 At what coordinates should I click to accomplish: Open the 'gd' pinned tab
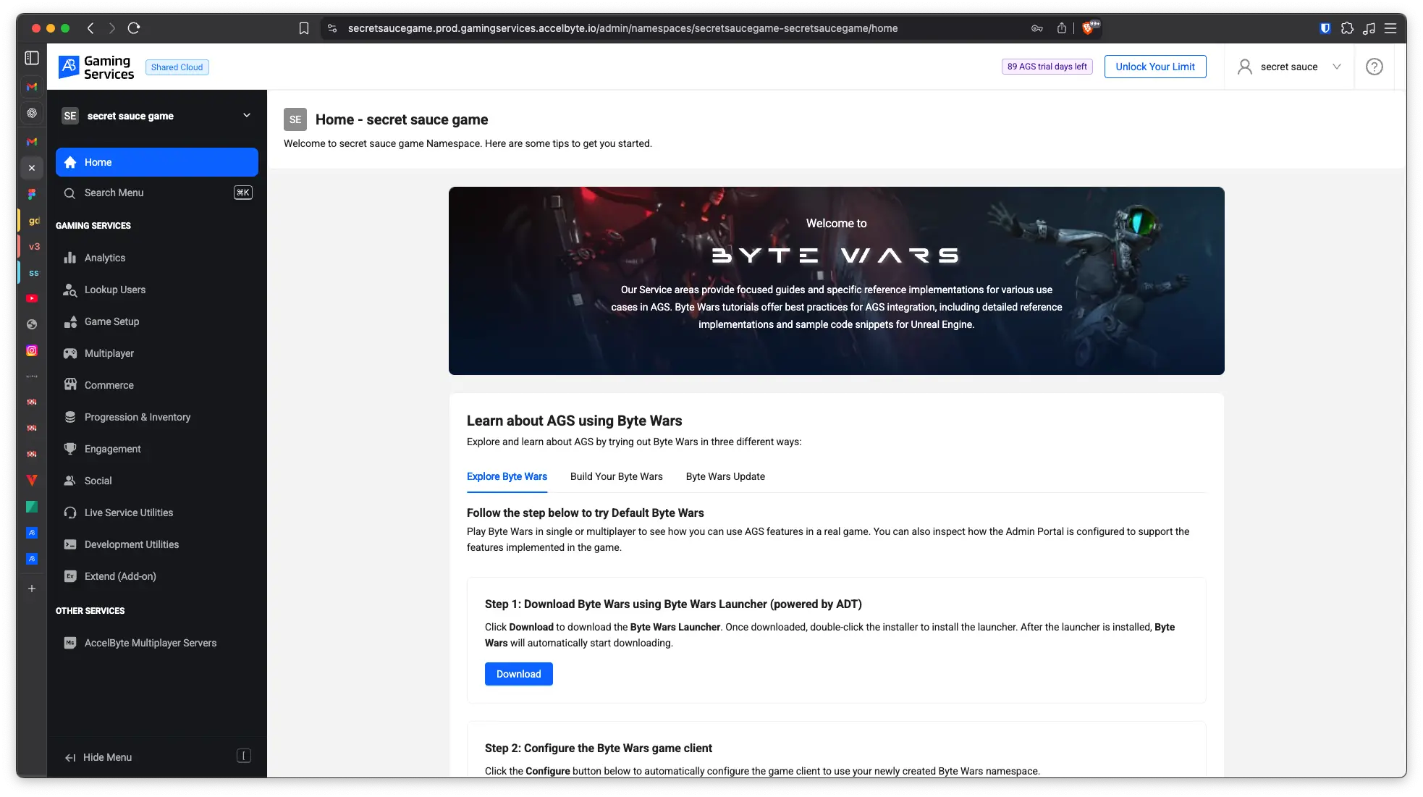pyautogui.click(x=34, y=221)
